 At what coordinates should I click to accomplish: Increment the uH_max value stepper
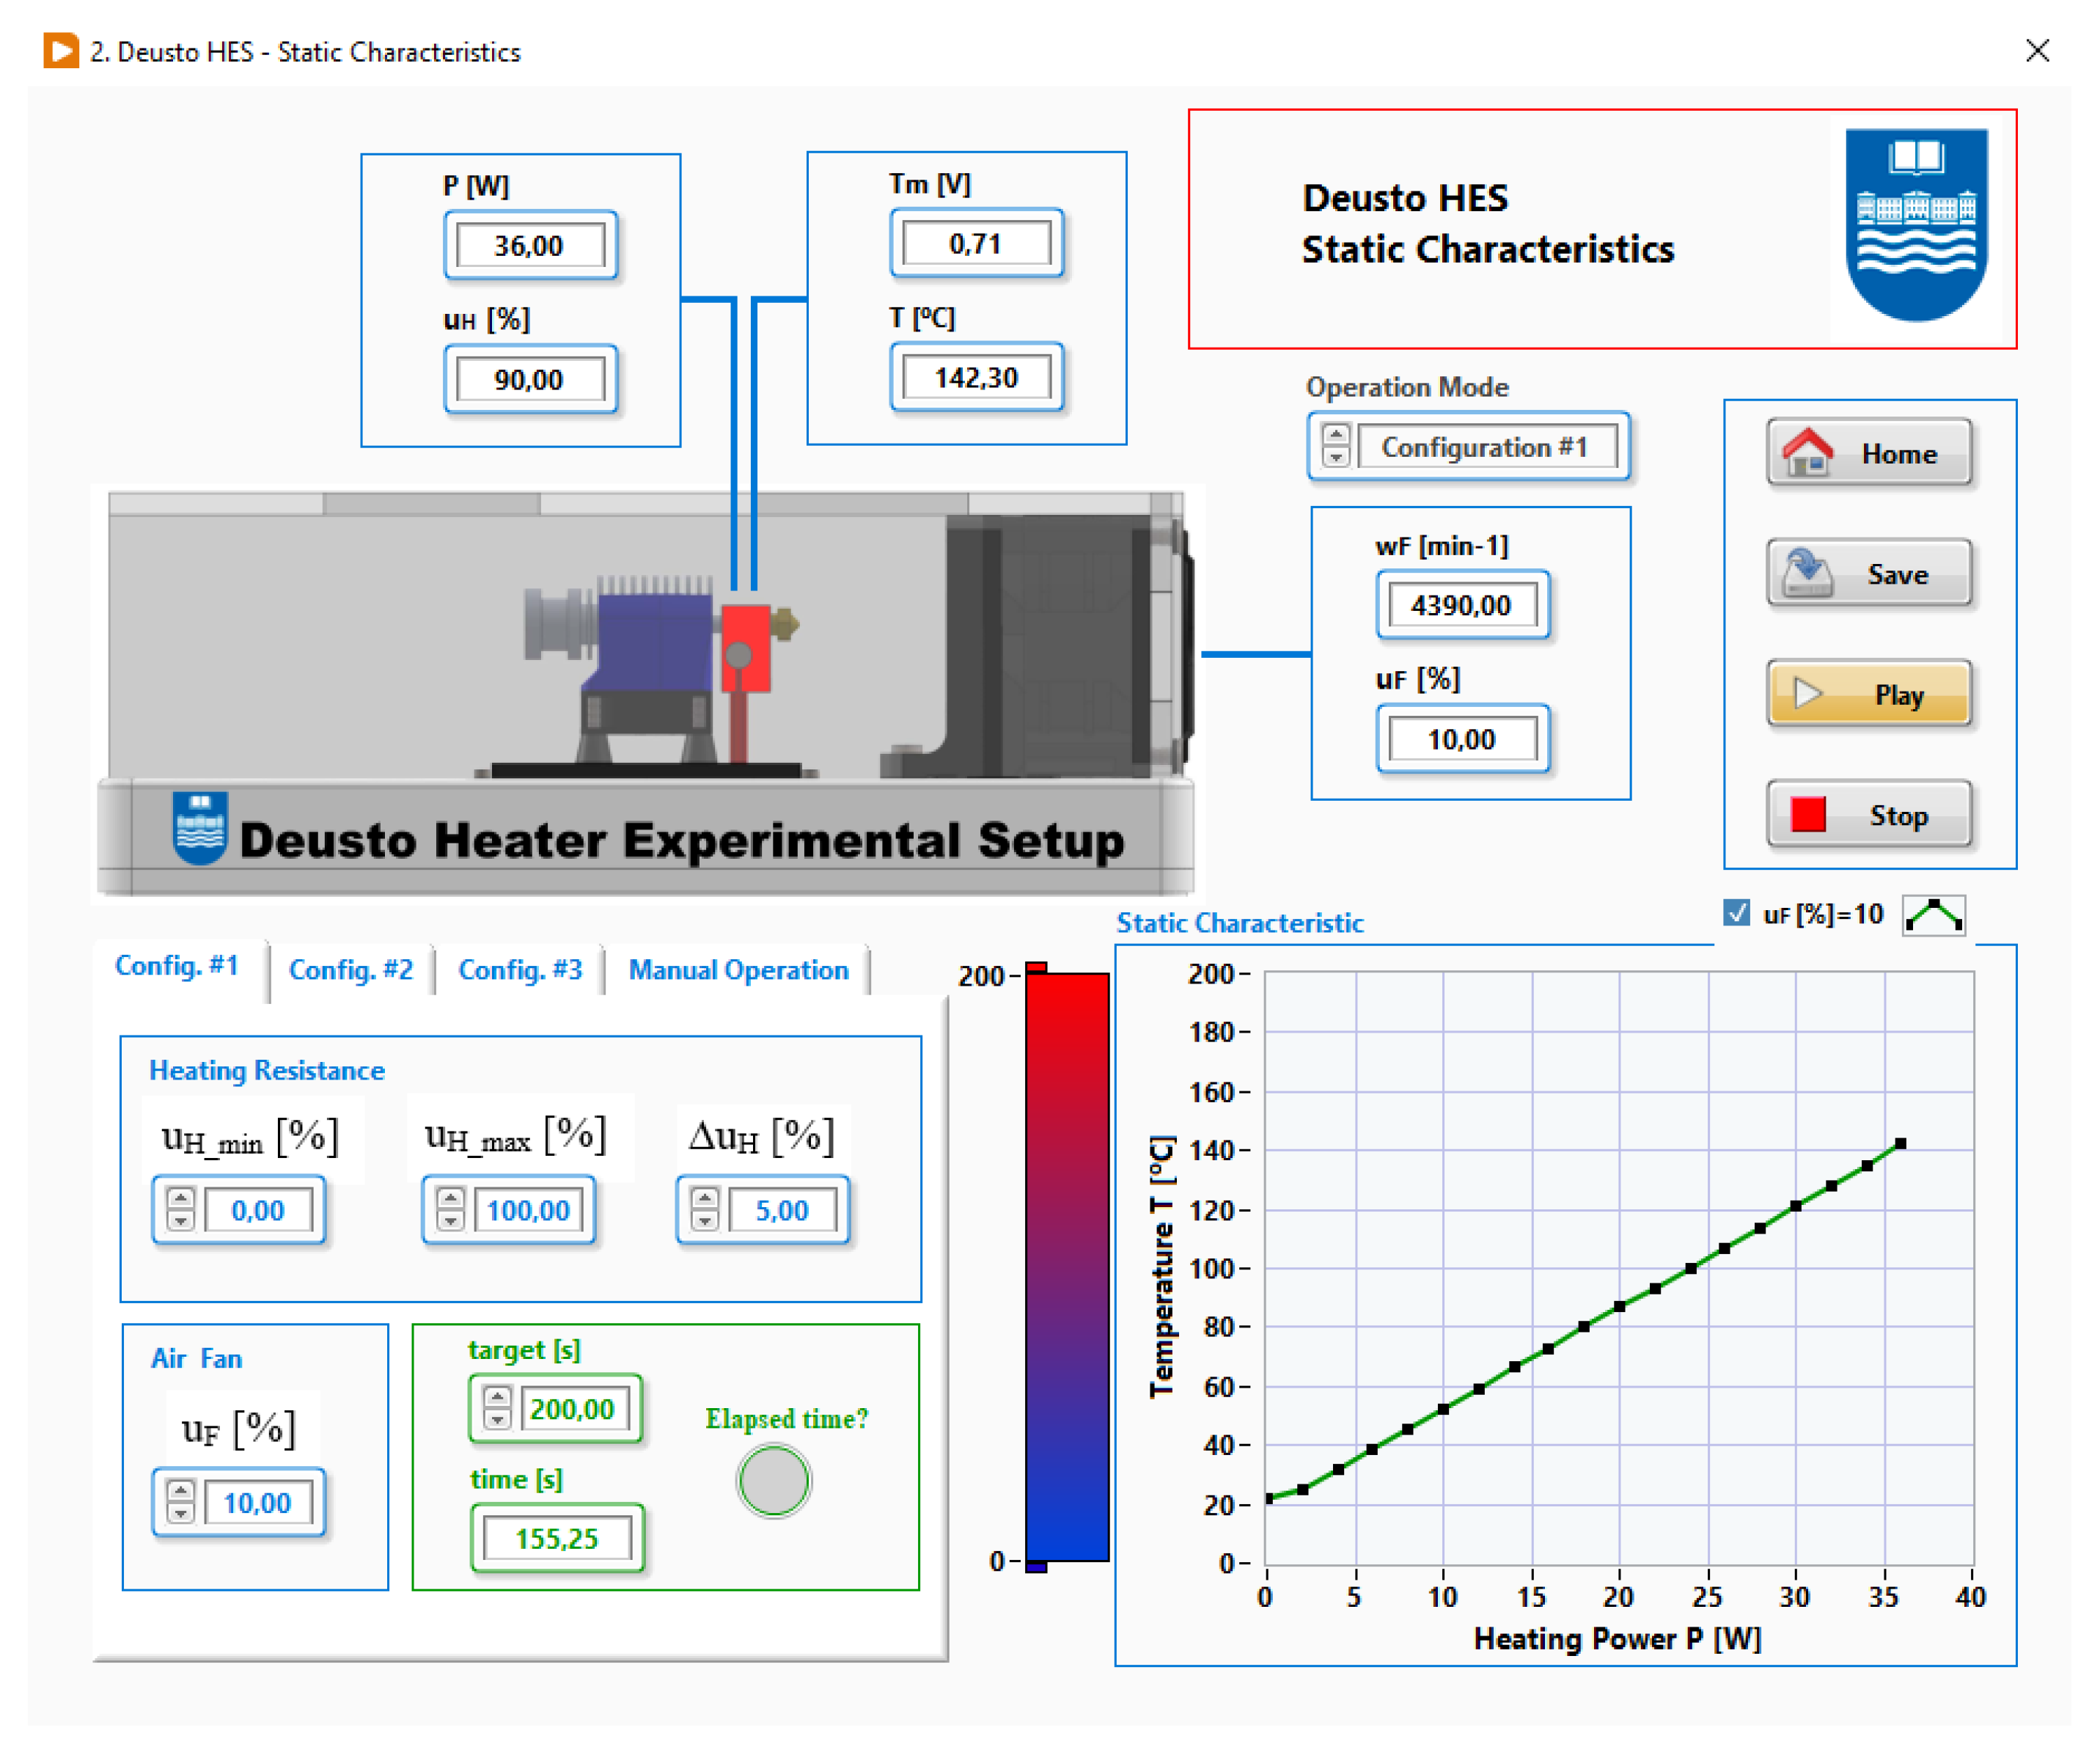[450, 1199]
